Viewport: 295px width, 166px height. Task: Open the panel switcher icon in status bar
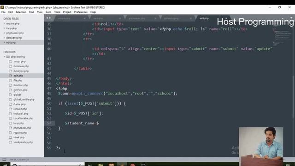[4, 160]
